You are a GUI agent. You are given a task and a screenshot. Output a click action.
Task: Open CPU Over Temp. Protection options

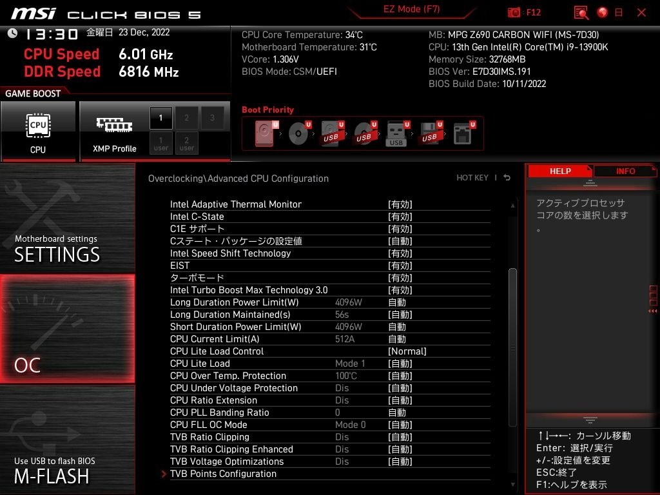[400, 376]
